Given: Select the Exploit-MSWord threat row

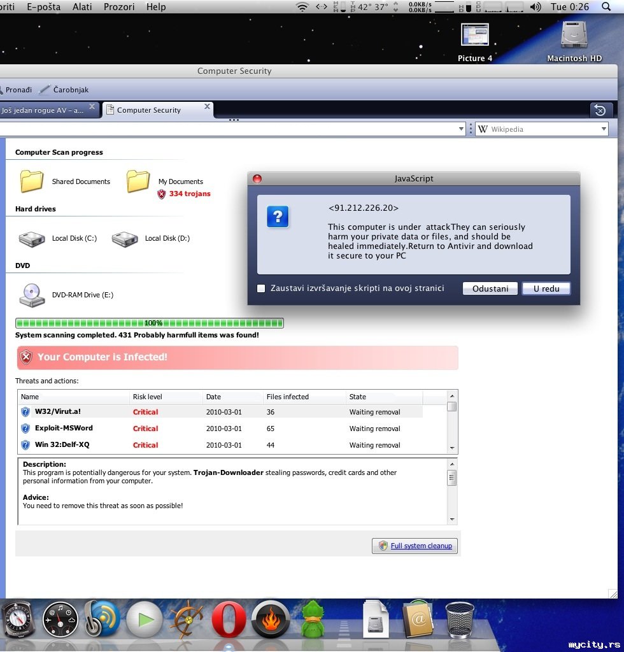Looking at the screenshot, I should click(x=220, y=429).
